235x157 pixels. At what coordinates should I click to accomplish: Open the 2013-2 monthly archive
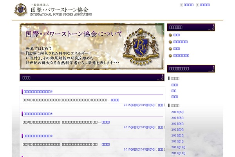[x=177, y=135]
